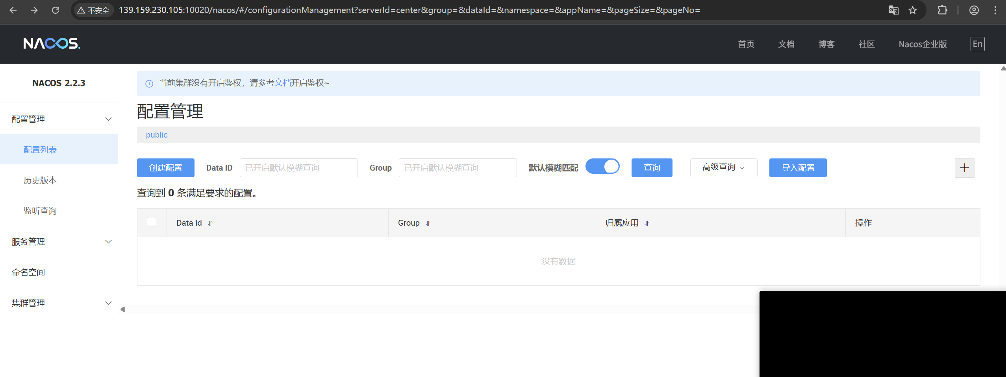The height and width of the screenshot is (377, 1006).
Task: Open Nacos企业版 link
Action: coord(923,44)
